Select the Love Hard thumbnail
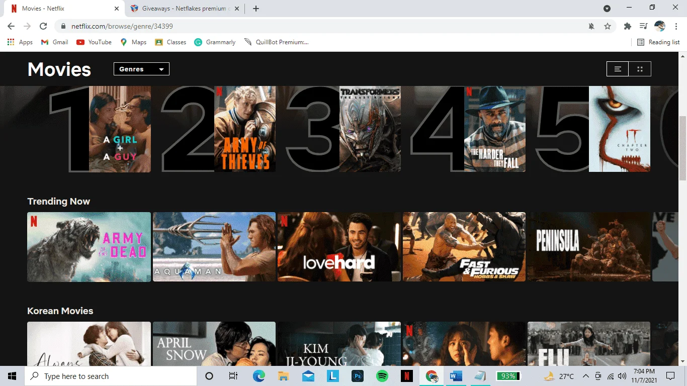Viewport: 687px width, 386px height. point(339,247)
